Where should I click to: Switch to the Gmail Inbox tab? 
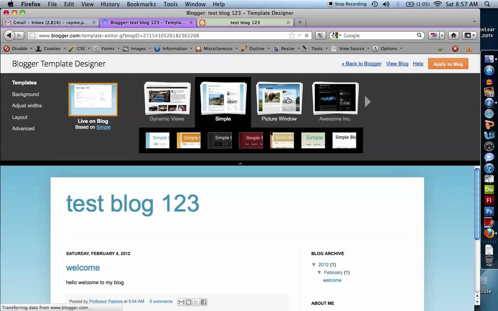(x=50, y=22)
